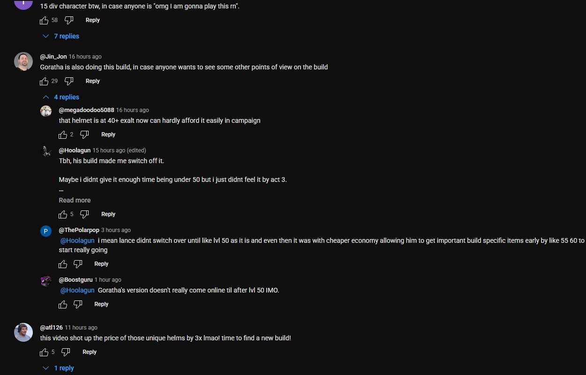The image size is (586, 375).
Task: Dislike the '15 div character' comment
Action: point(69,20)
